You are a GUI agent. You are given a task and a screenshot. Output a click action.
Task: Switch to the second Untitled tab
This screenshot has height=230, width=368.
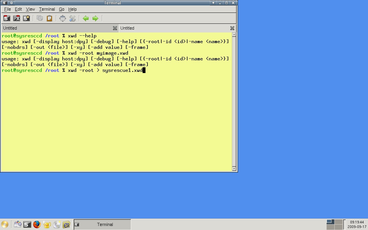tap(172, 28)
